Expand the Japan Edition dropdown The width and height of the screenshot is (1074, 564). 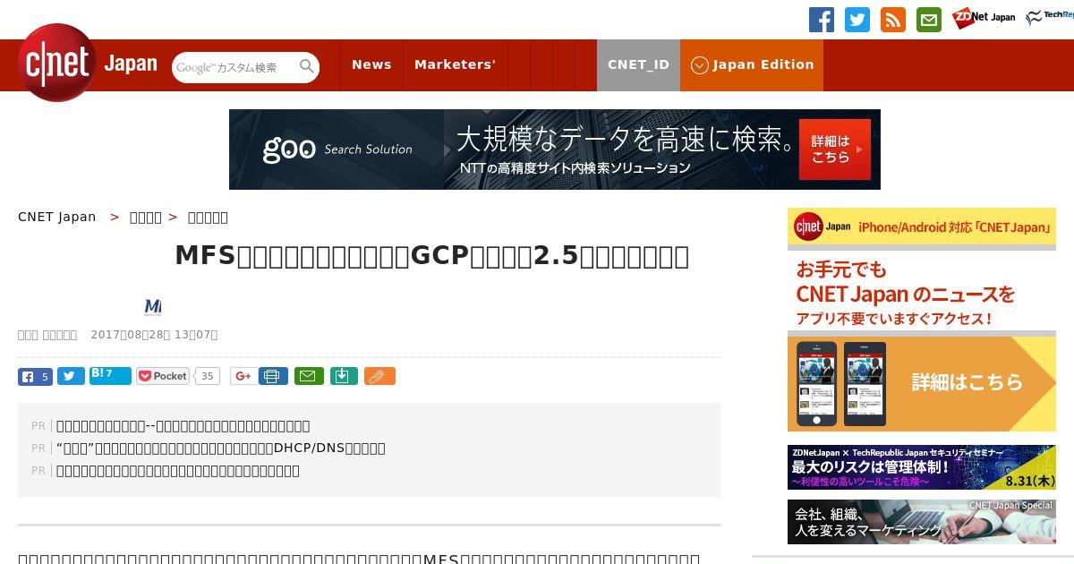752,64
